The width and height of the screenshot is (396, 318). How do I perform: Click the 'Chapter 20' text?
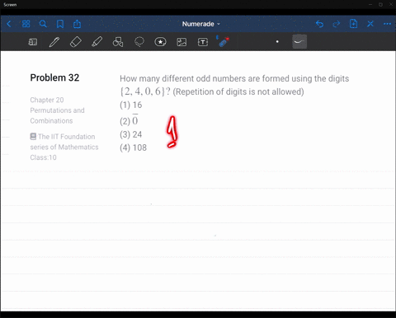(x=47, y=100)
